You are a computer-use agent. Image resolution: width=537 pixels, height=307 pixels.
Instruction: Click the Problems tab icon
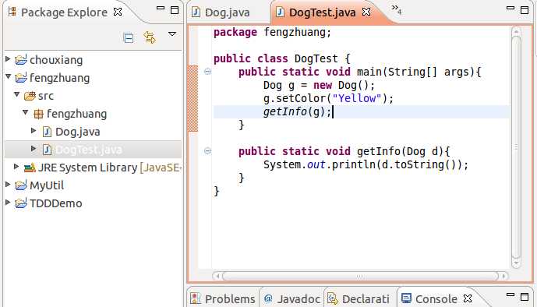(x=195, y=298)
